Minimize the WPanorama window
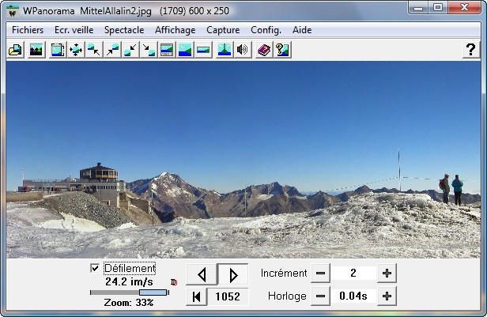Image resolution: width=487 pixels, height=317 pixels. point(418,8)
